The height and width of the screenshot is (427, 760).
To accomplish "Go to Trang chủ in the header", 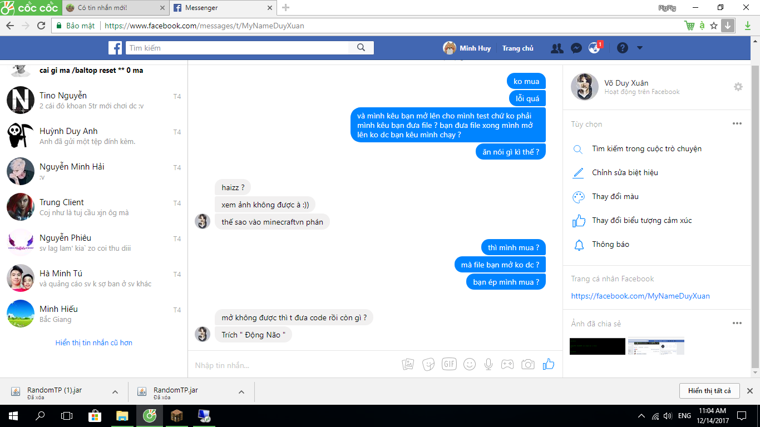I will [x=517, y=48].
